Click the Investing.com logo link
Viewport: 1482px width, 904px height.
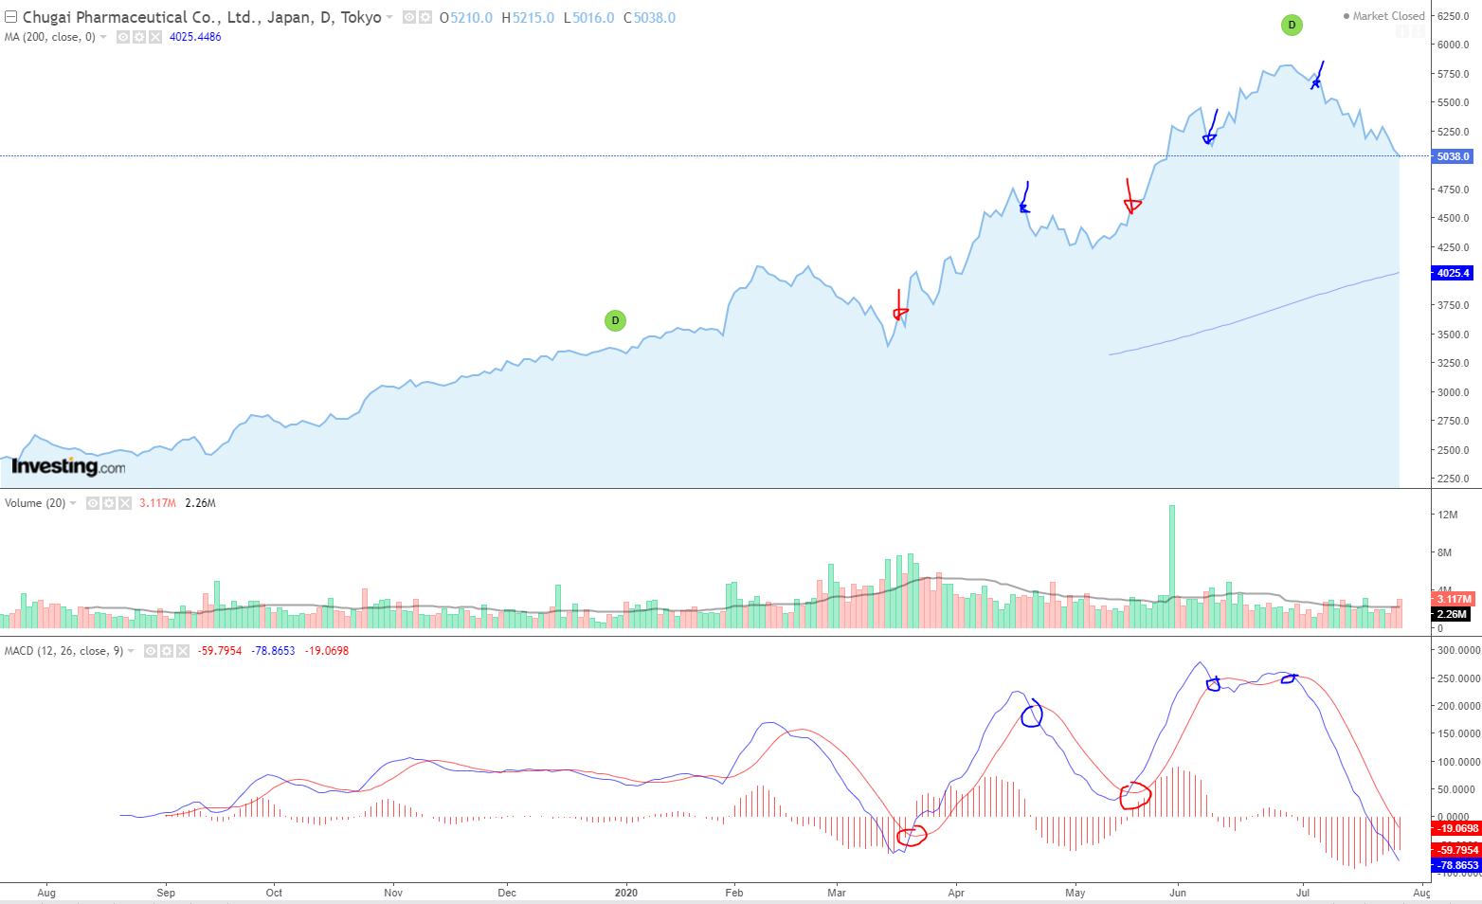(x=68, y=466)
